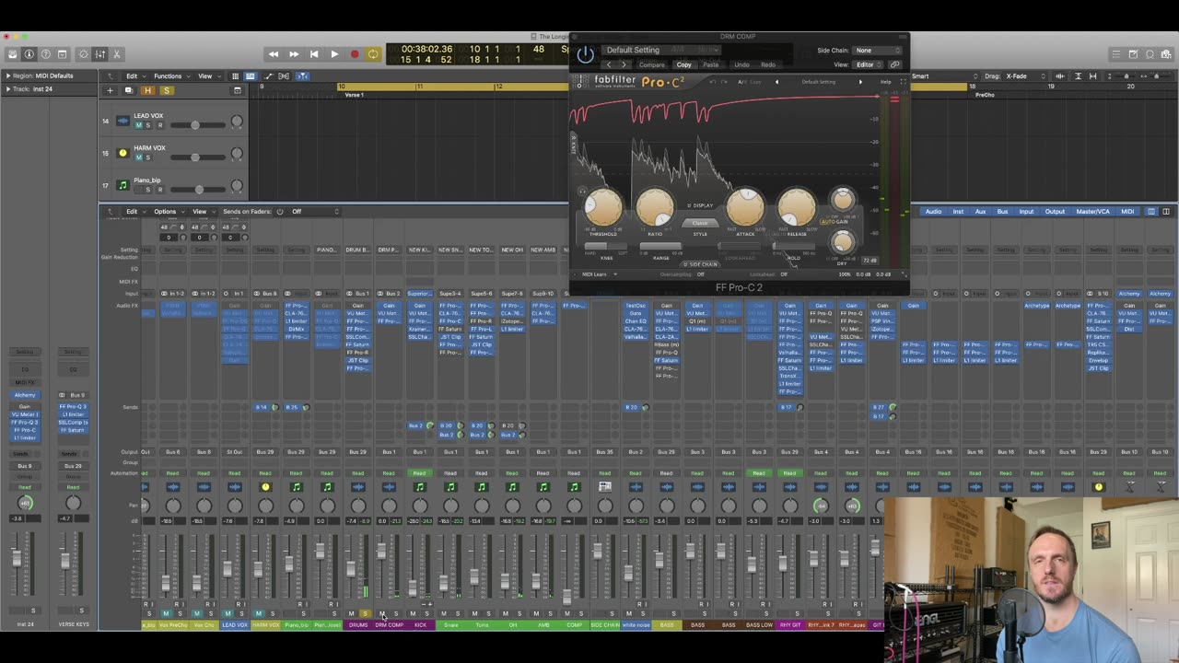Open the Classic style selector

[700, 223]
